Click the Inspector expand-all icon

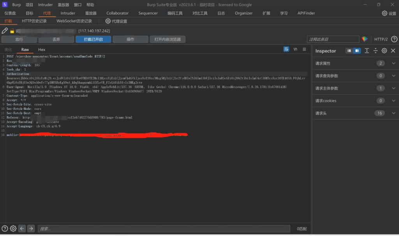367,51
